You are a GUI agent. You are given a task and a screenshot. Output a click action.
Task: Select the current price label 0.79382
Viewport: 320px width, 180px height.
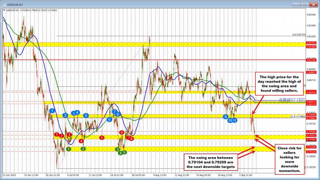point(311,139)
